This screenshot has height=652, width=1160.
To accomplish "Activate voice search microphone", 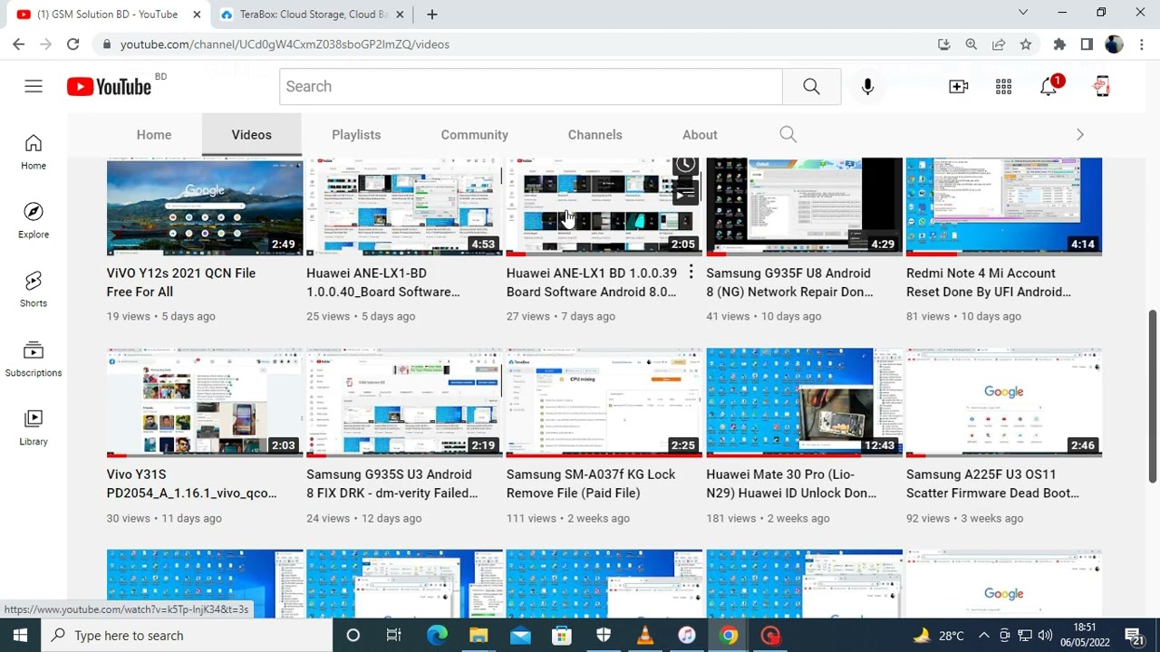I will [x=867, y=86].
